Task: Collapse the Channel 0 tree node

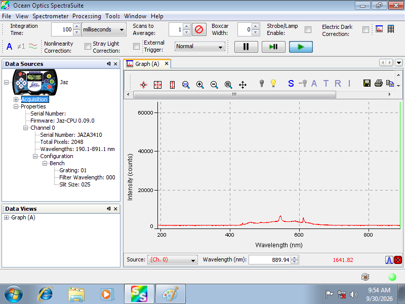Action: pyautogui.click(x=26, y=128)
